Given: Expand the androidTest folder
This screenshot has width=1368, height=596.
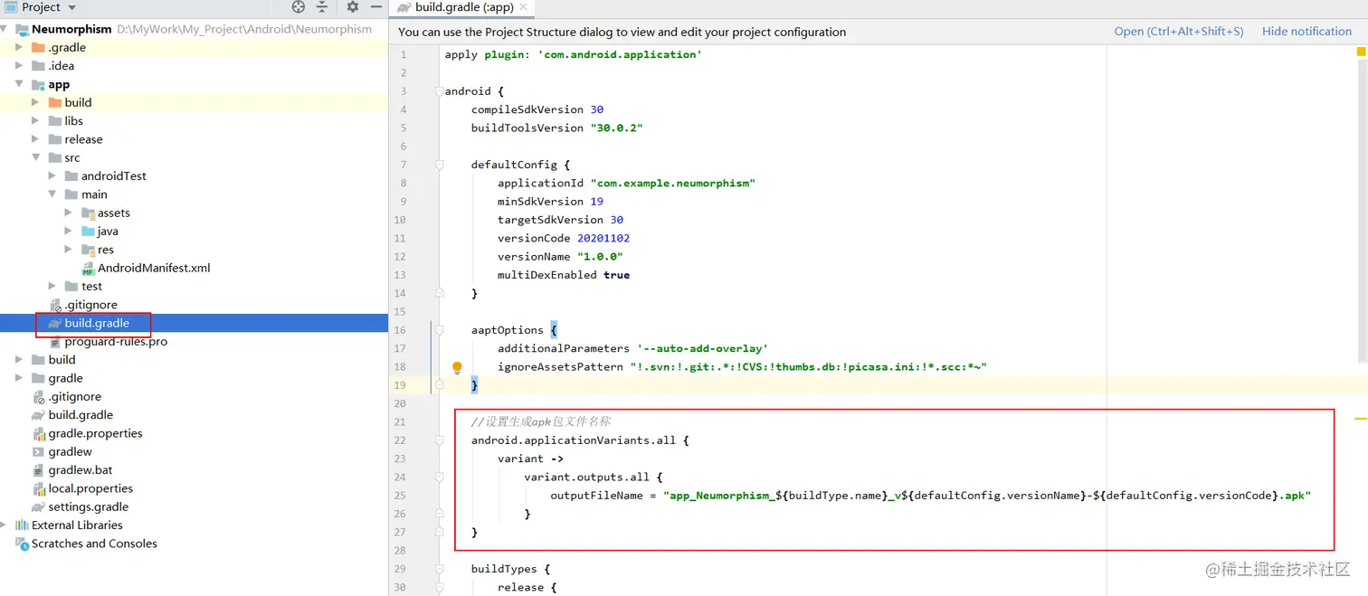Looking at the screenshot, I should (52, 176).
